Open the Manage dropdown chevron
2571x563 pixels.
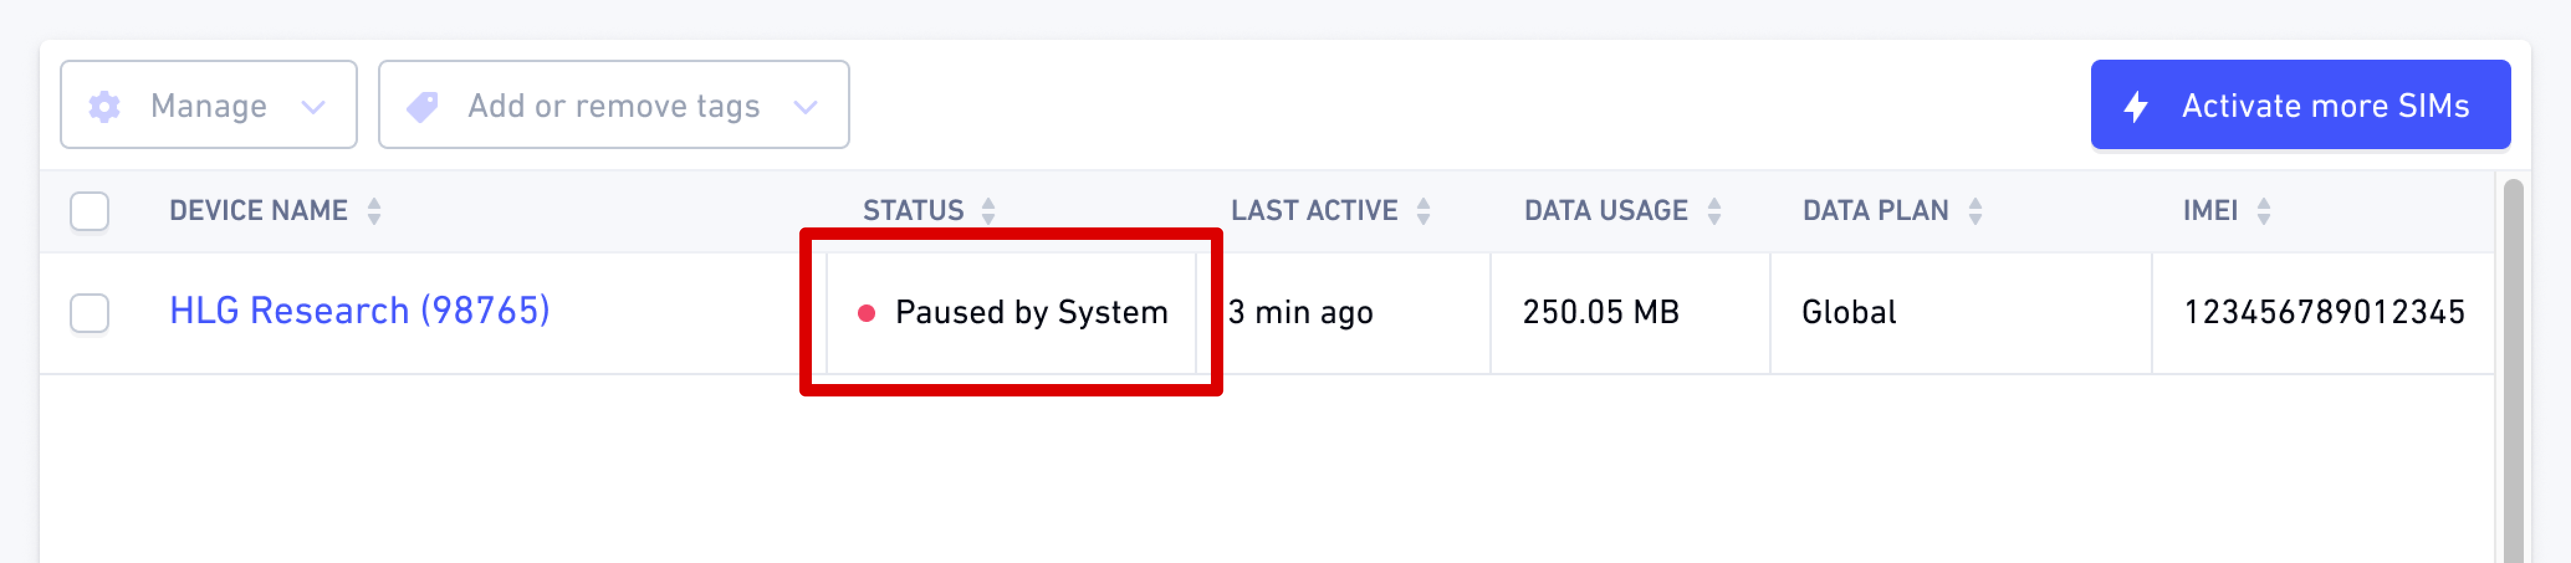pos(313,107)
